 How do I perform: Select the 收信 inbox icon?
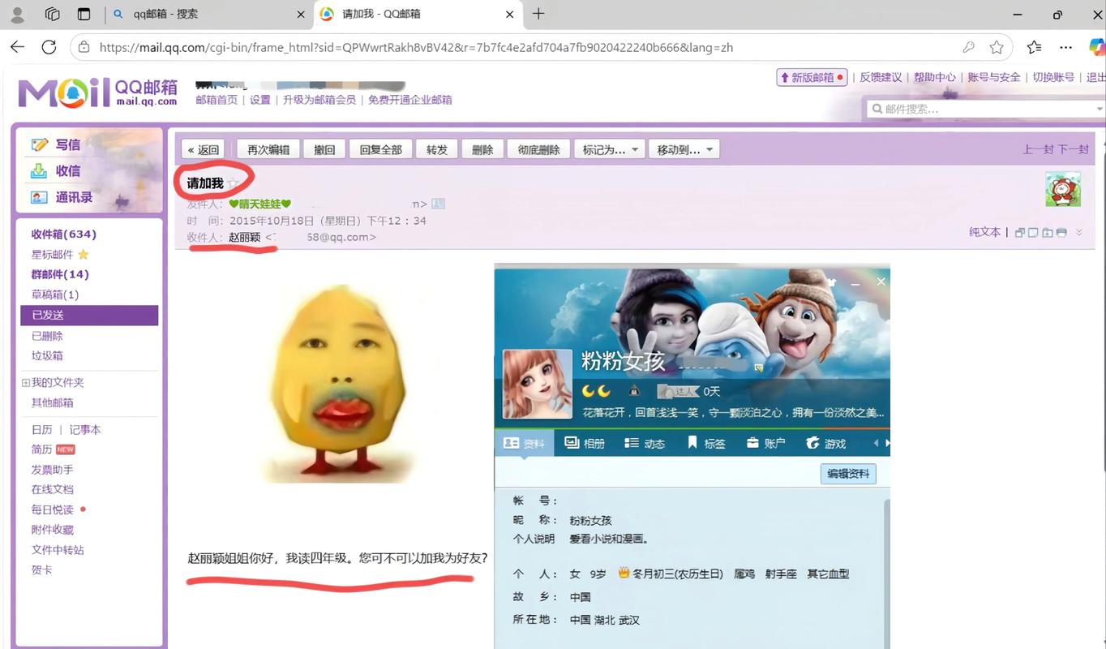pos(39,170)
